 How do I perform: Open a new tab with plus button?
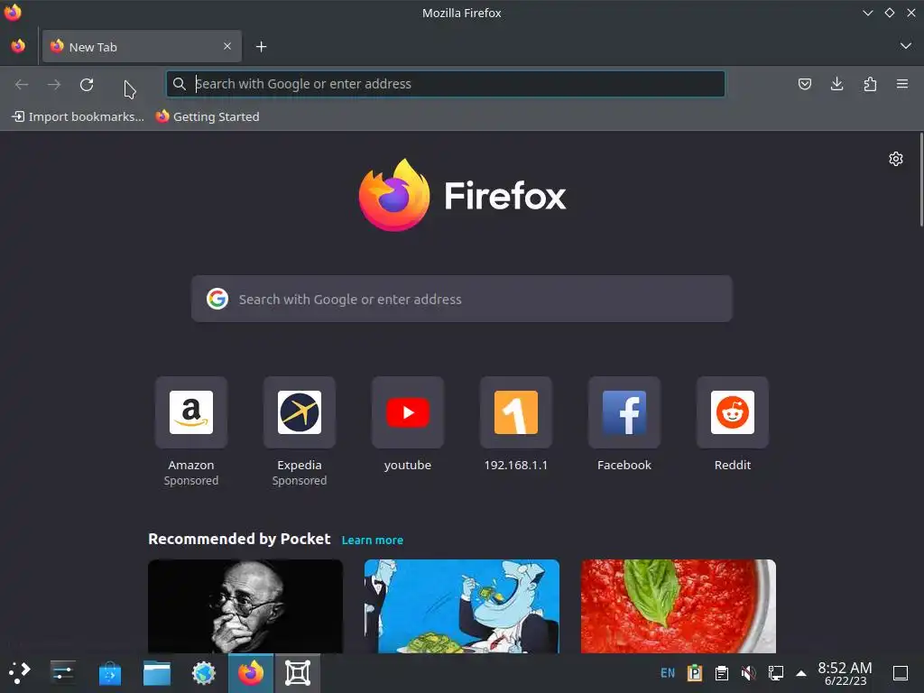click(x=261, y=47)
